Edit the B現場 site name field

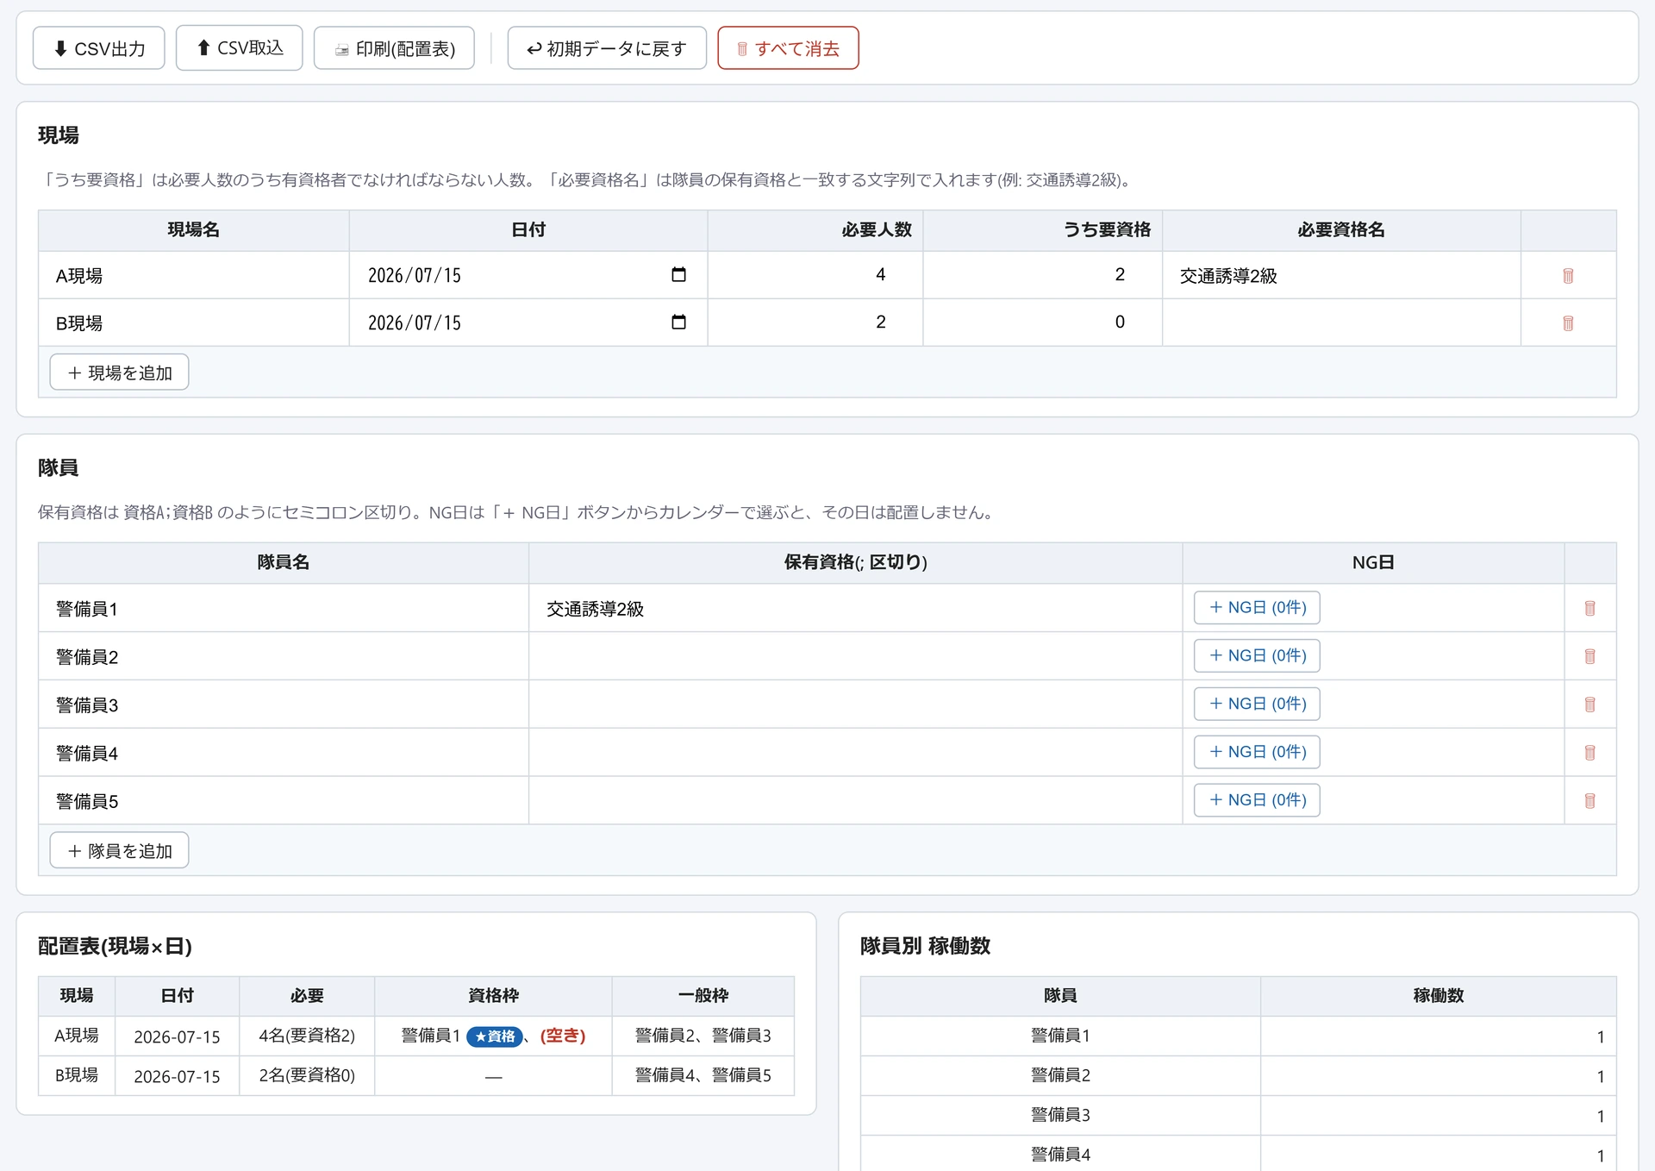pyautogui.click(x=194, y=323)
